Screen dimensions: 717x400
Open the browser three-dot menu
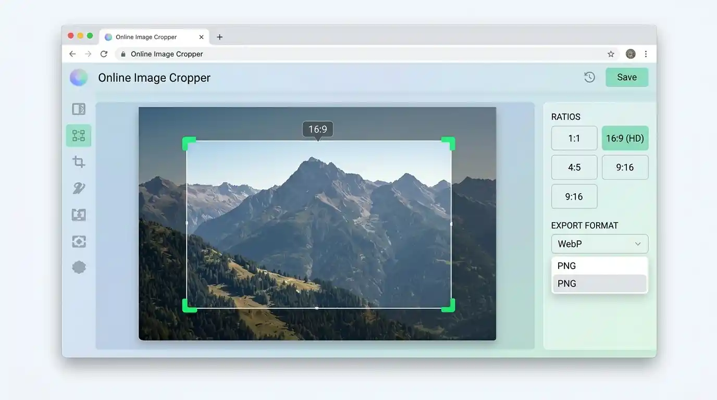(646, 54)
